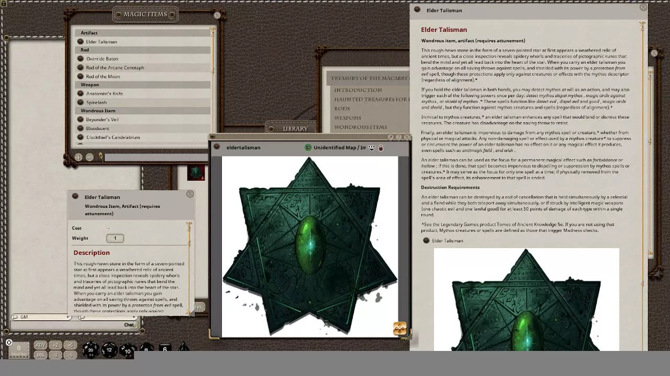Click the ID identification icon in image window

point(308,147)
